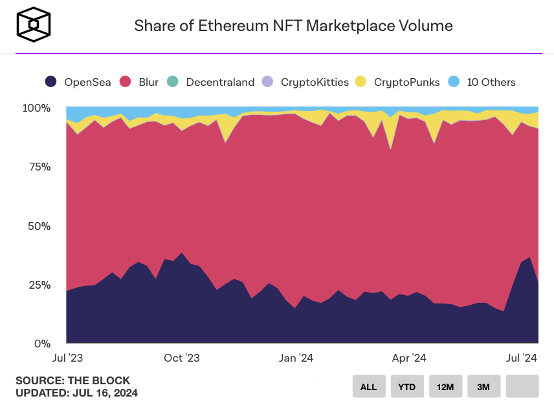554x403 pixels.
Task: Show the 12M time range
Action: tap(445, 386)
